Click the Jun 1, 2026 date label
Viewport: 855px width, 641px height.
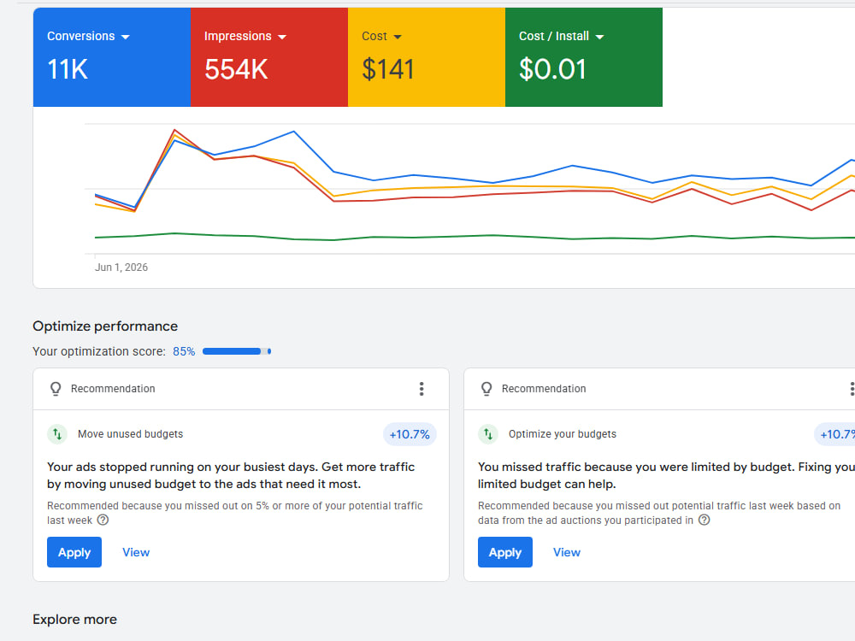[x=121, y=267]
